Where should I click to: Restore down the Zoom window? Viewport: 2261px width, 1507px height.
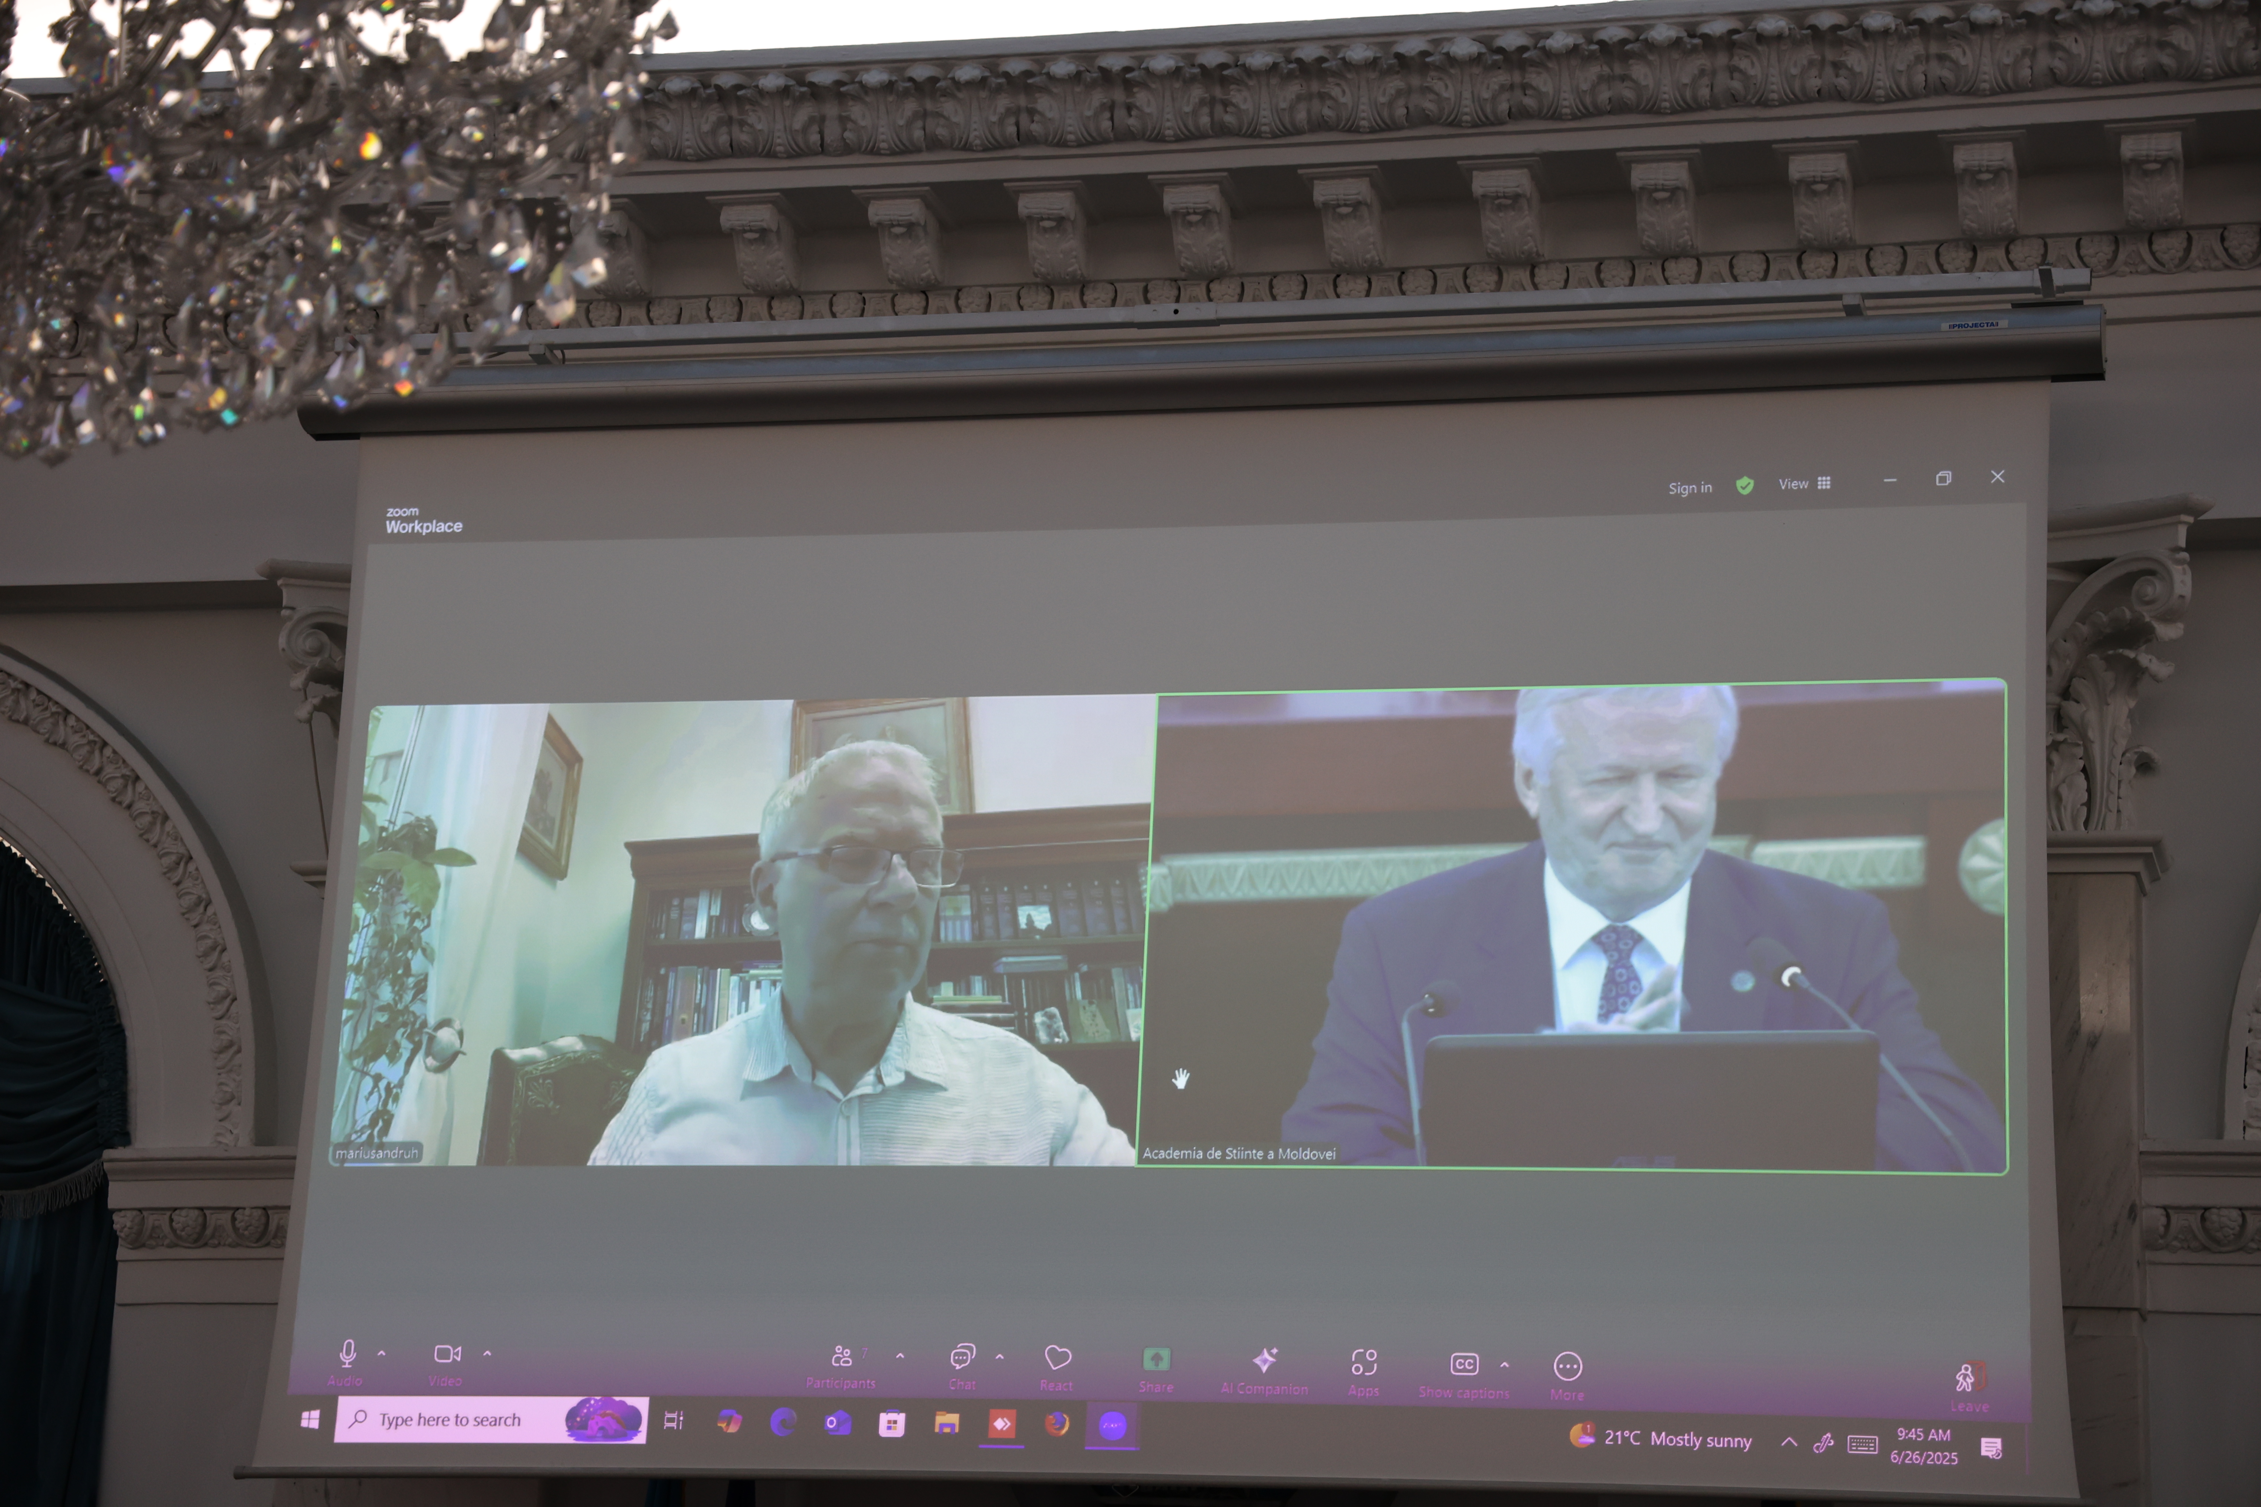pos(1944,478)
